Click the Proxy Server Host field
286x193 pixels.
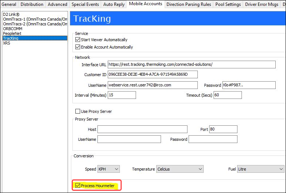142,129
